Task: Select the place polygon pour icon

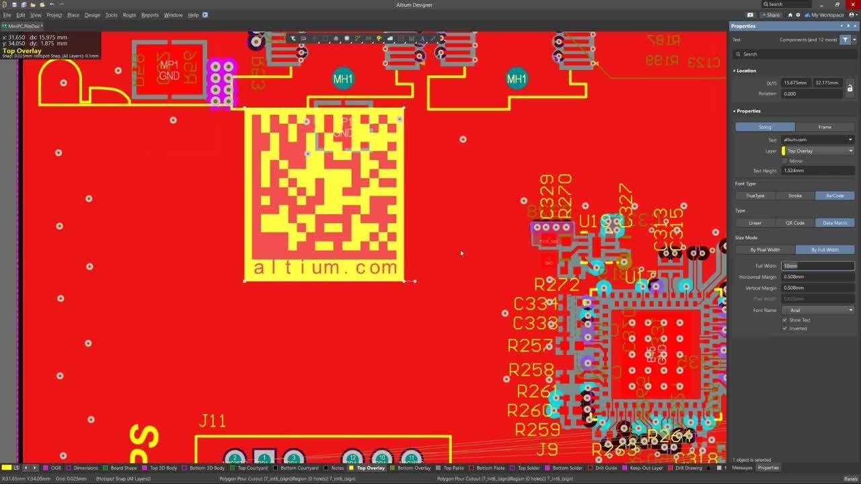Action: (390, 38)
